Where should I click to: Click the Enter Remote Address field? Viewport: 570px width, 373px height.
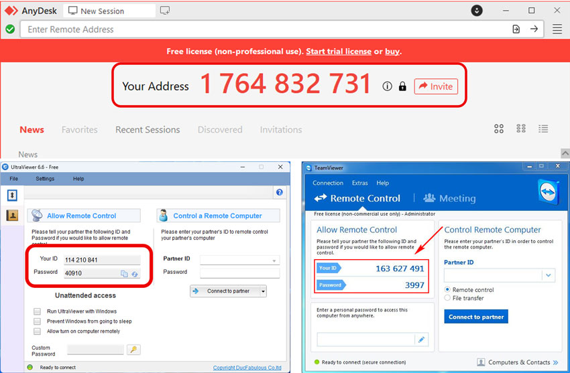[262, 29]
